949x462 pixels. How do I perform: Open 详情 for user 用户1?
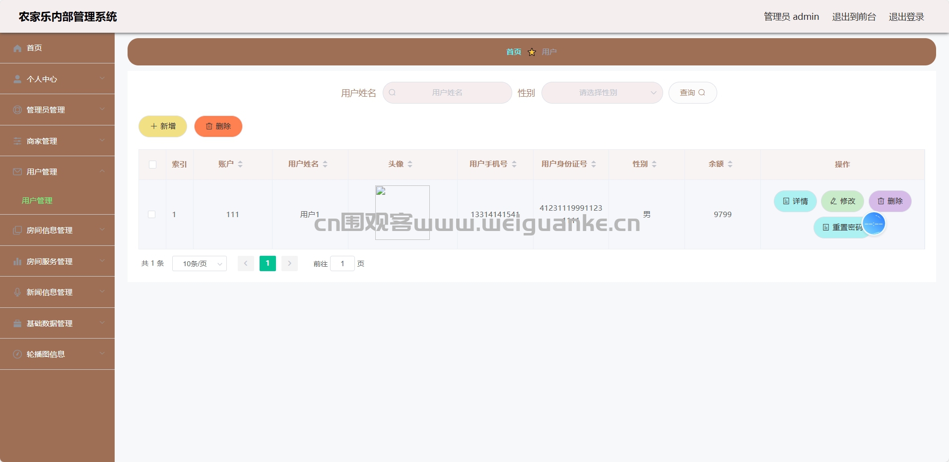(x=795, y=201)
